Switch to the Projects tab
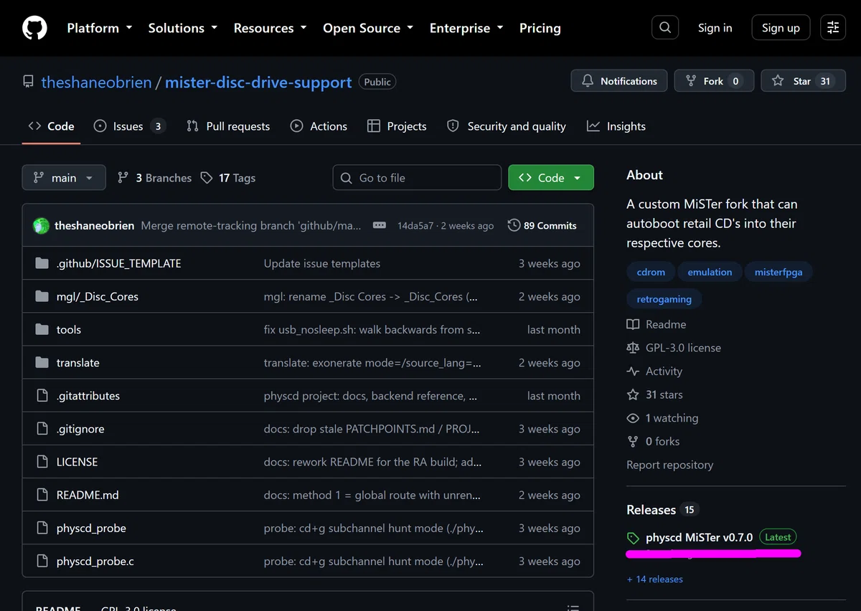Viewport: 861px width, 611px height. click(x=397, y=125)
